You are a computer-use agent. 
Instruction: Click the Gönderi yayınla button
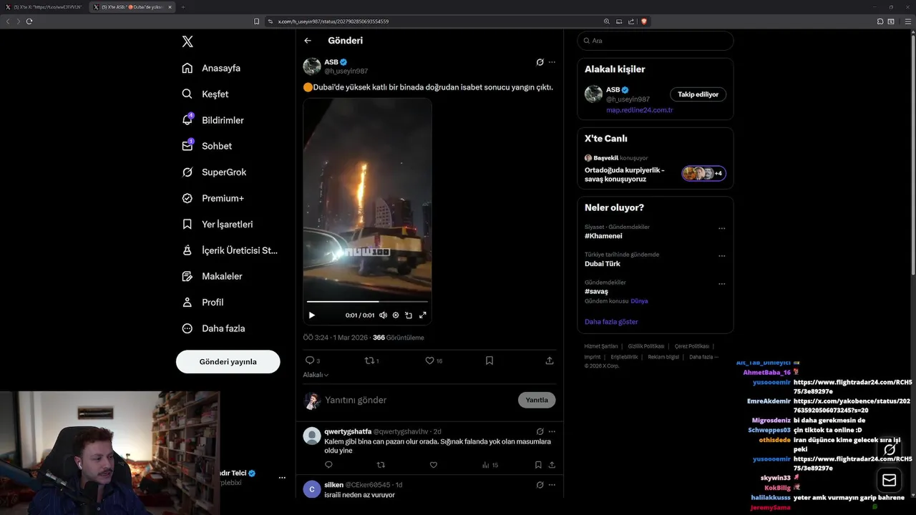(x=228, y=362)
